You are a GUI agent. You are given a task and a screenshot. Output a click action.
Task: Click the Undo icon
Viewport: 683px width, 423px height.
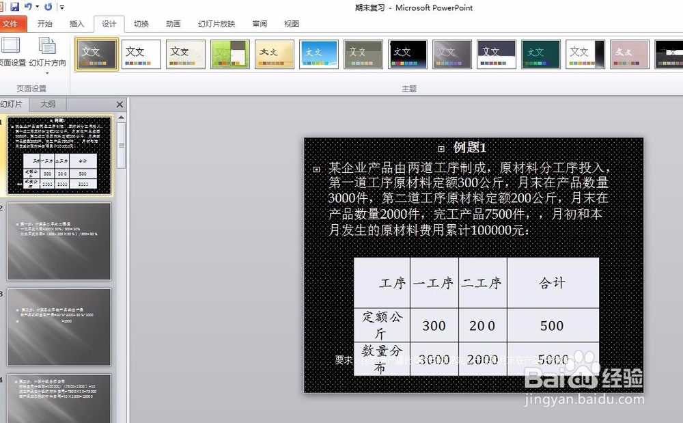click(29, 7)
